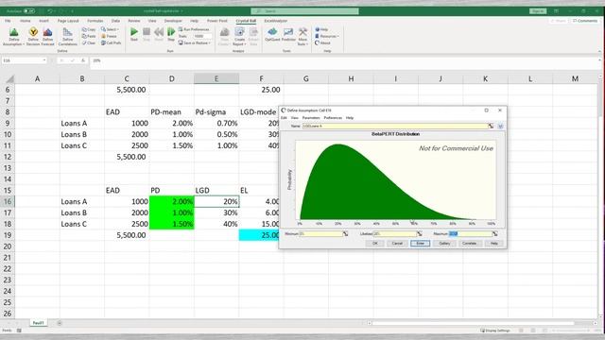Click cell reference icon beside Minimum field
The height and width of the screenshot is (340, 605).
coord(345,234)
